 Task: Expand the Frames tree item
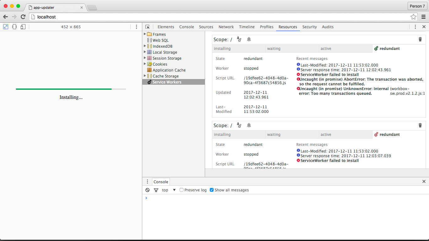(x=144, y=34)
